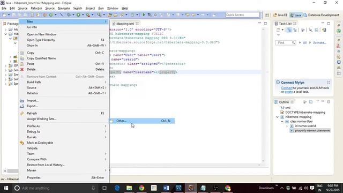
Task: Click the Quick Access search field
Action: tap(242, 14)
